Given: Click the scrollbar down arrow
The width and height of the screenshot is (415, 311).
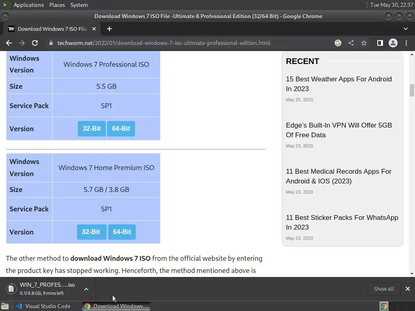Looking at the screenshot, I should [x=412, y=274].
